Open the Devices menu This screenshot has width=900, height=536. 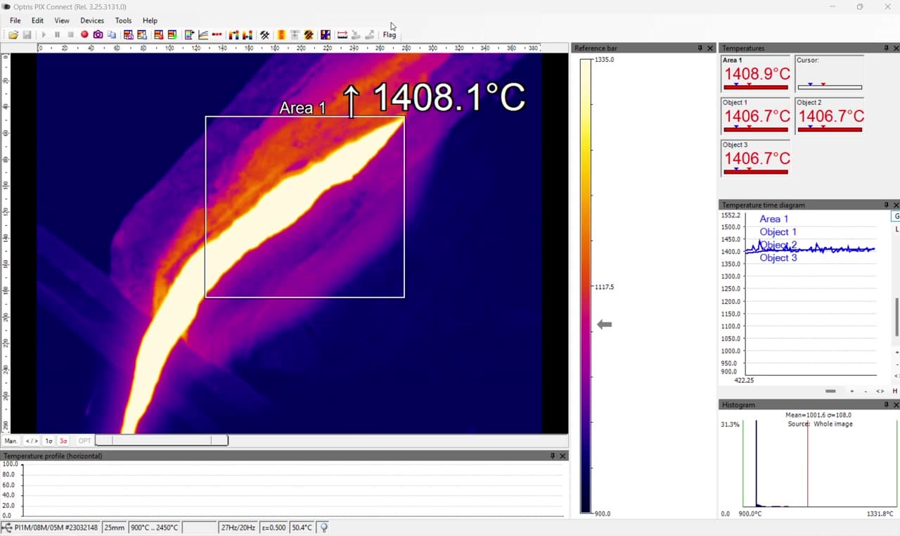(x=92, y=20)
